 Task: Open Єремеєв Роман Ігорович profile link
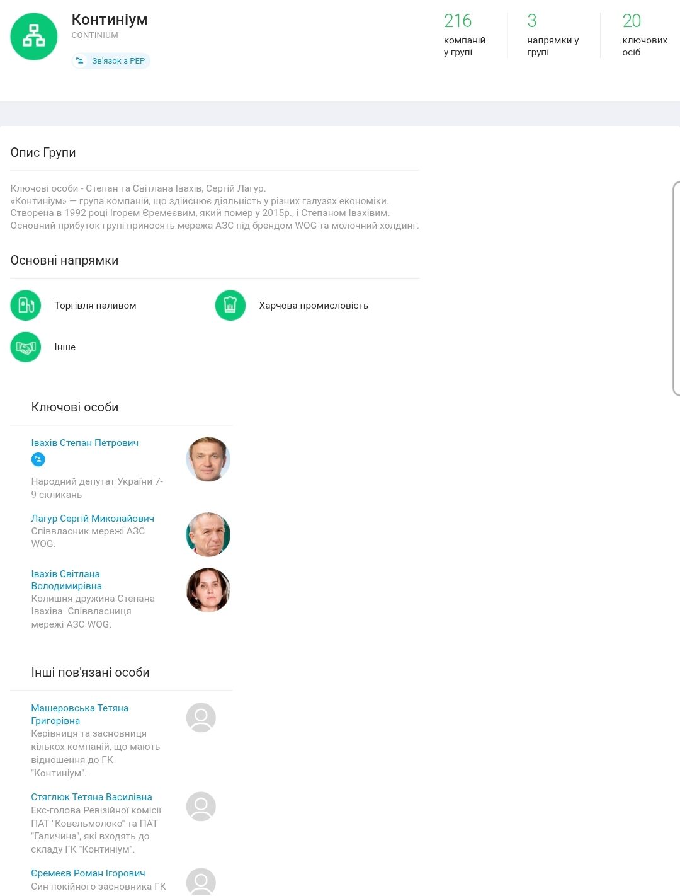(x=88, y=873)
